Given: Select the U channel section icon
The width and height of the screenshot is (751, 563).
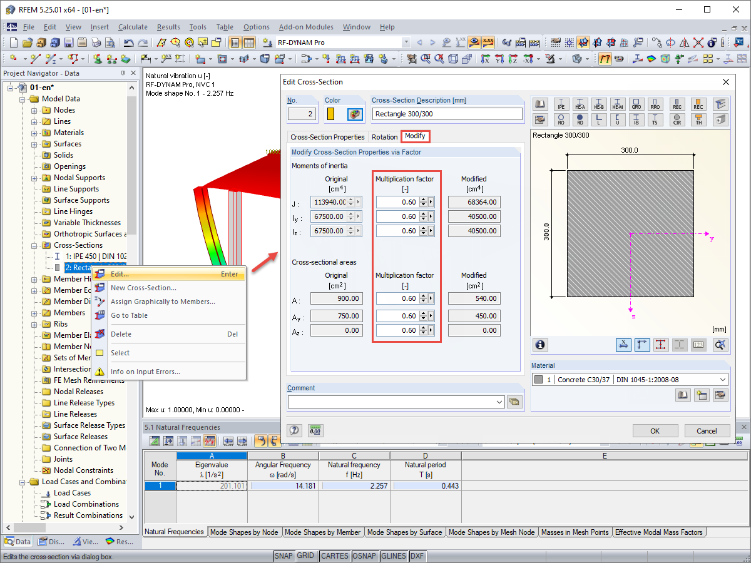Looking at the screenshot, I should [x=618, y=119].
